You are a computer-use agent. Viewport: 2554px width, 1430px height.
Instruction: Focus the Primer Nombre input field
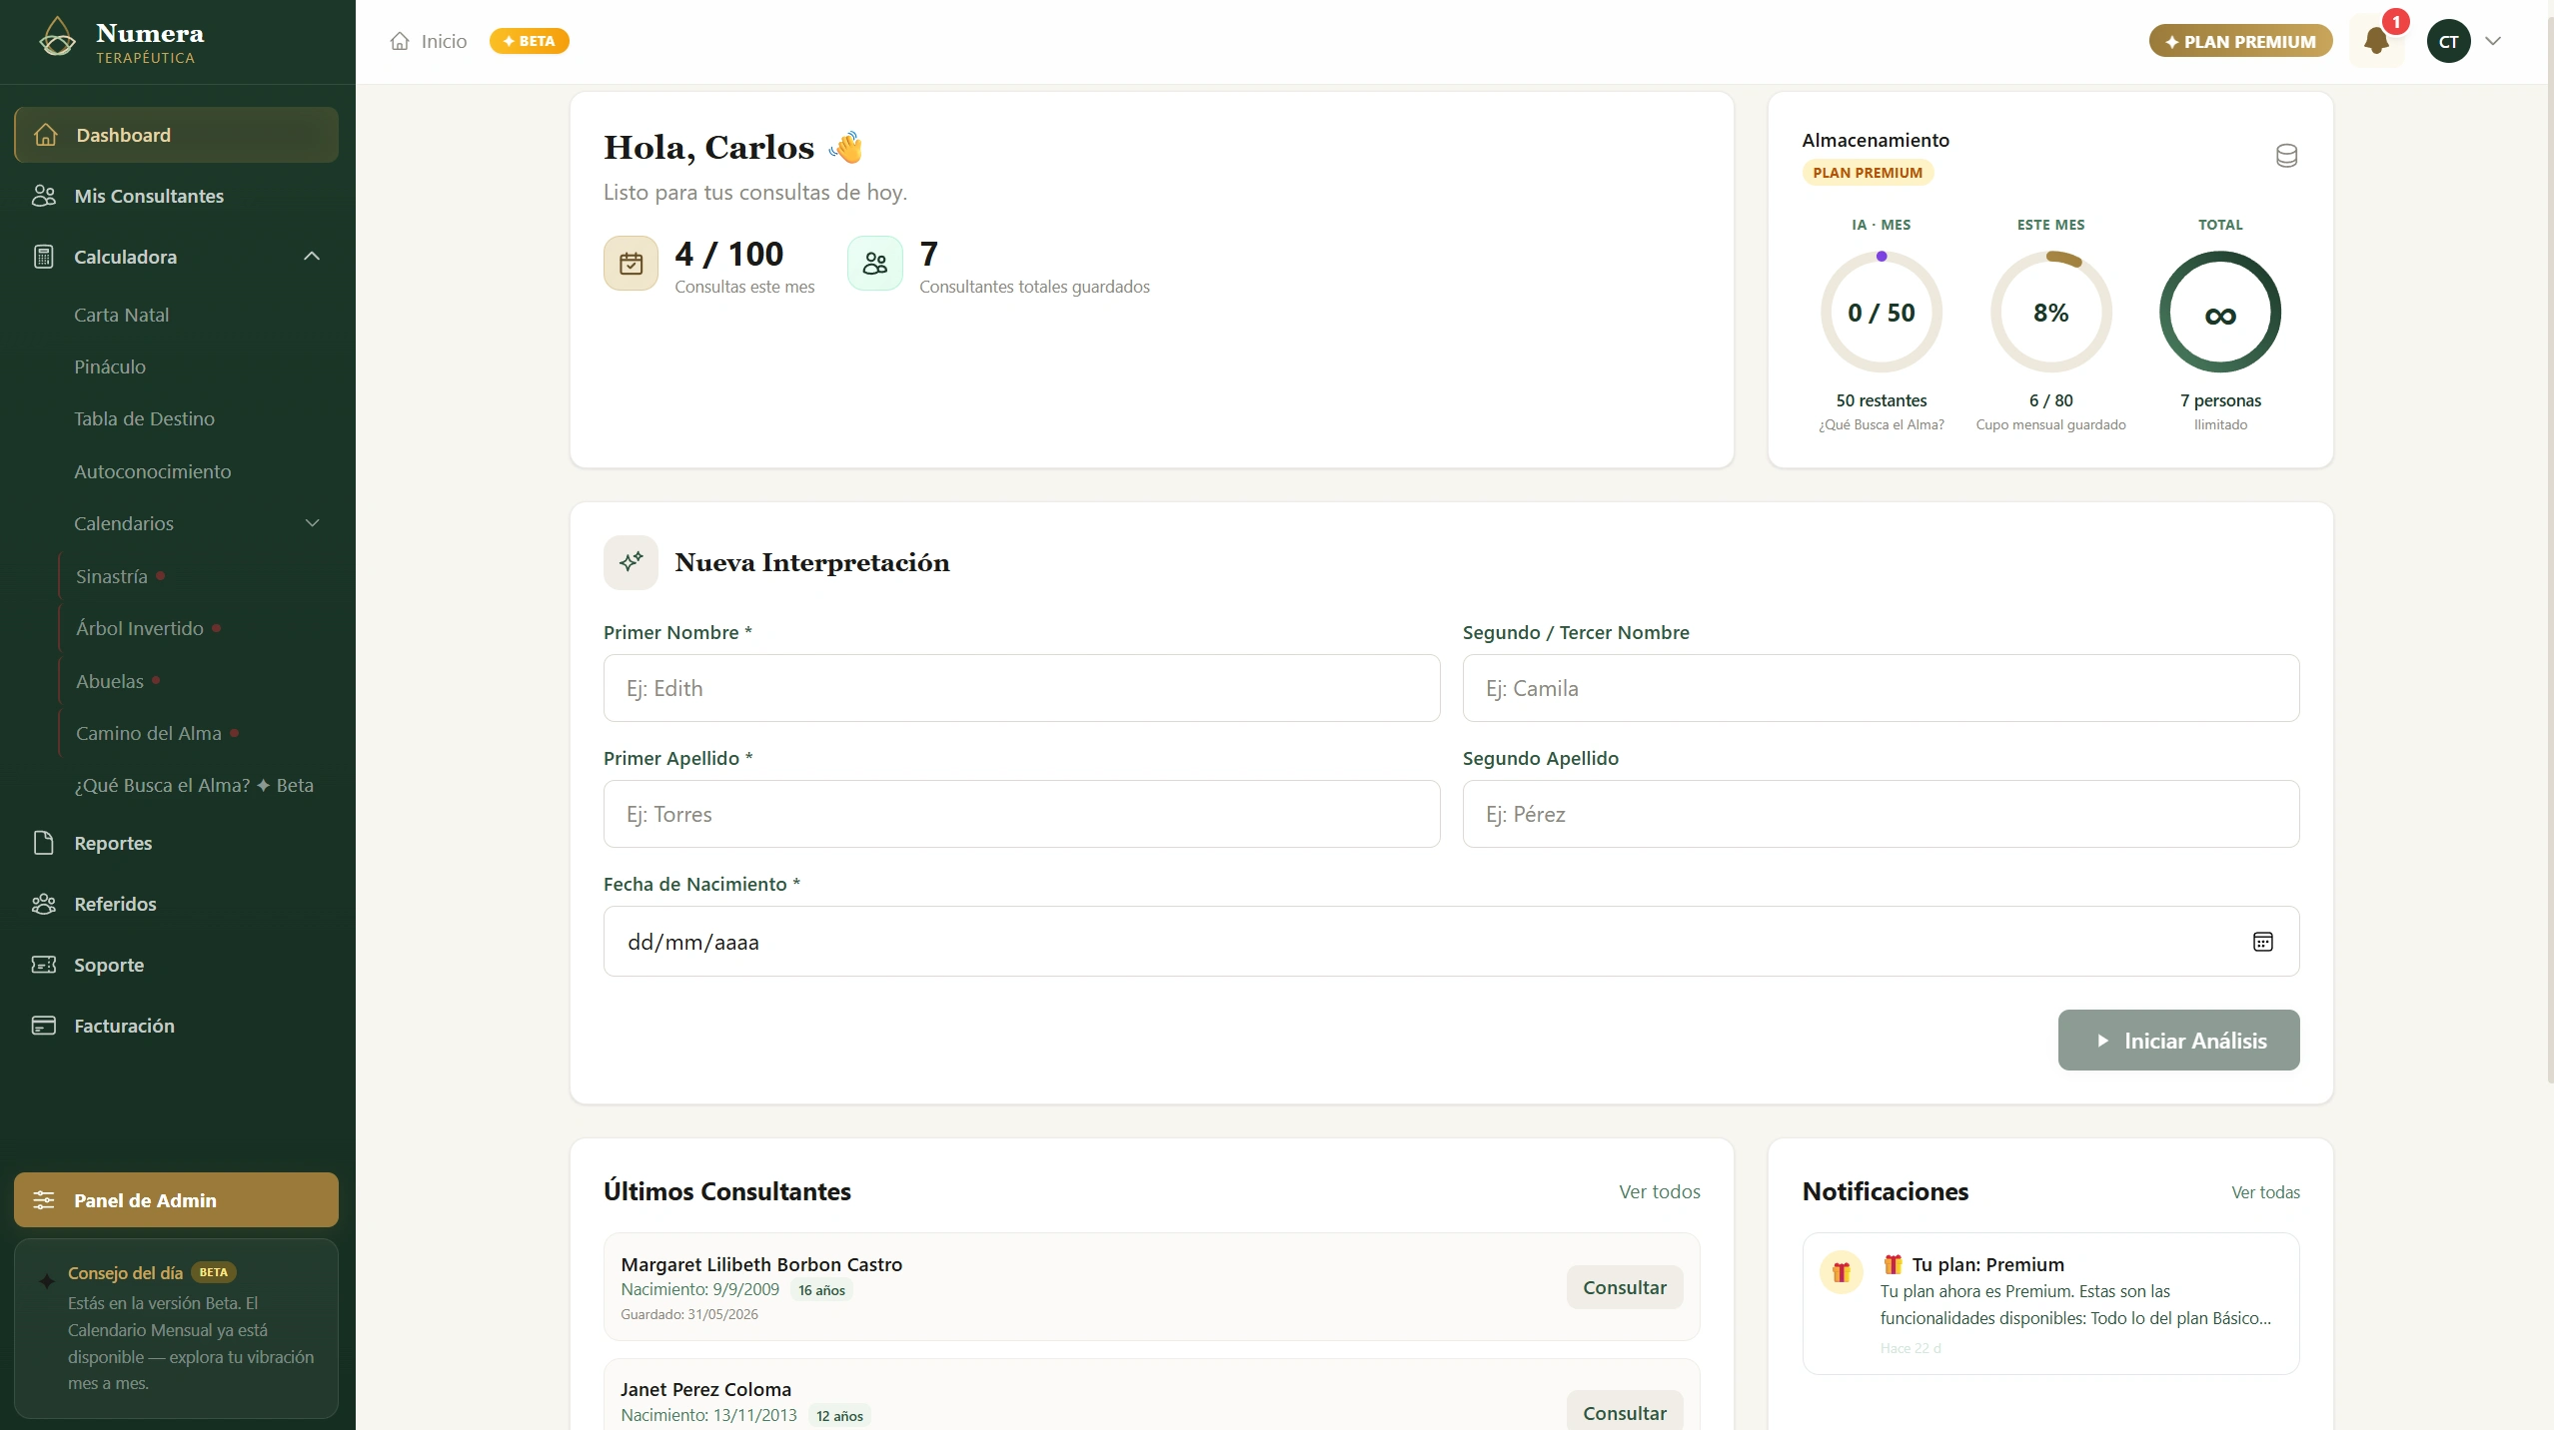point(1021,688)
